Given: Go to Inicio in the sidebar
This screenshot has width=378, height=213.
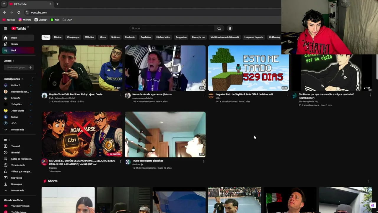Looking at the screenshot, I should [x=18, y=38].
